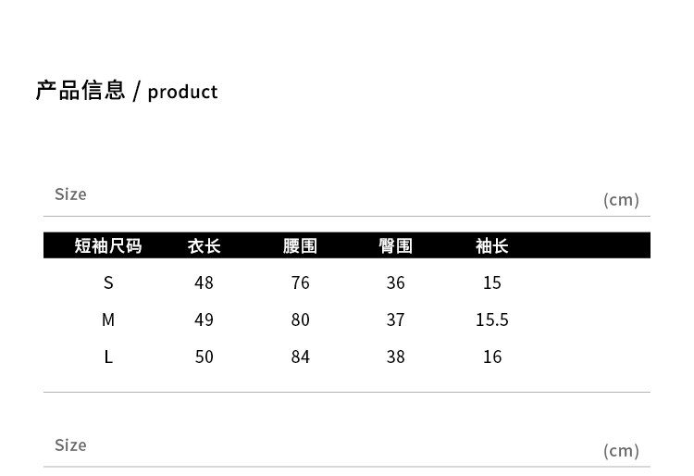Select the 袖长 column header
Image resolution: width=694 pixels, height=476 pixels.
coord(492,245)
